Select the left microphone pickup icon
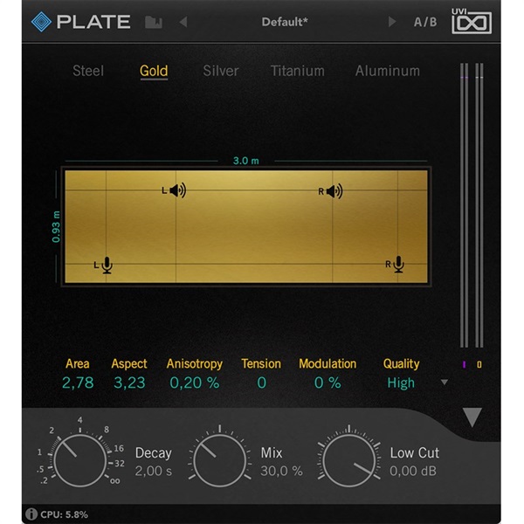This screenshot has width=524, height=524. pyautogui.click(x=107, y=265)
